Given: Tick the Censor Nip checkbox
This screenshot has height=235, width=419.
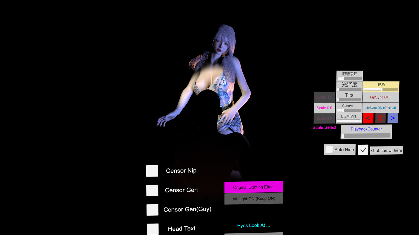Looking at the screenshot, I should click(152, 171).
